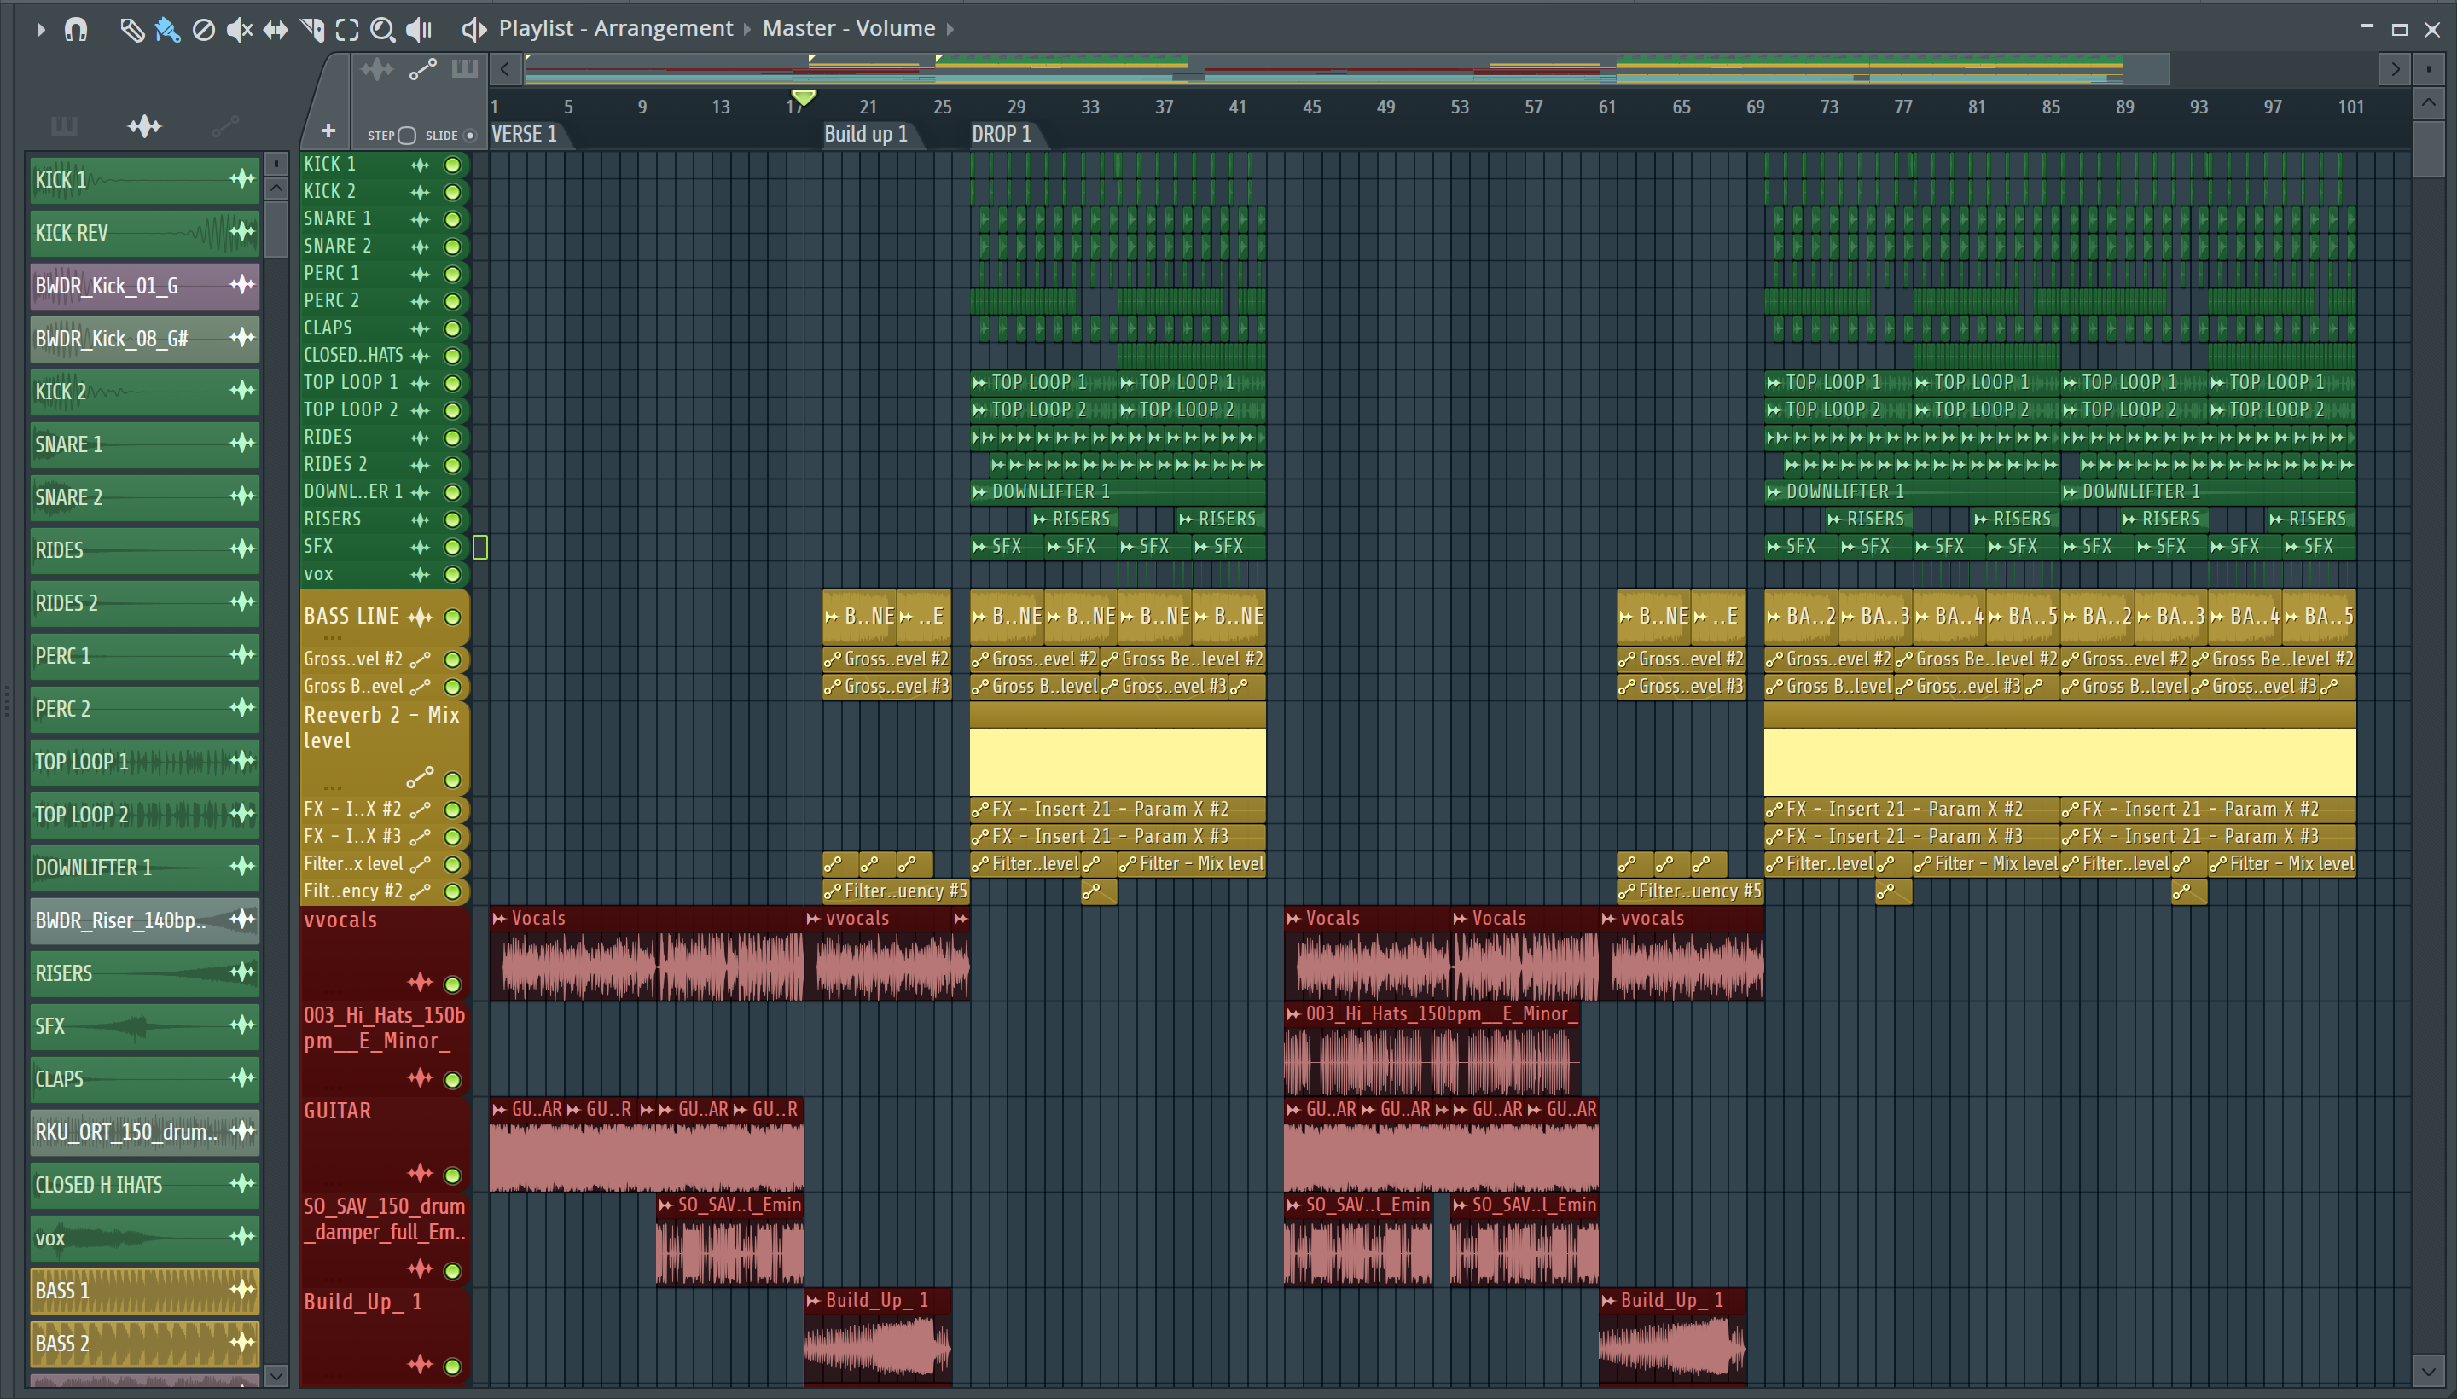Click automation icon on Gross..vel #2 track
This screenshot has width=2457, height=1399.
[x=420, y=659]
